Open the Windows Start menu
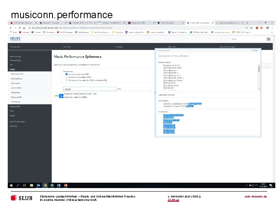The height and width of the screenshot is (209, 278). [x=11, y=185]
